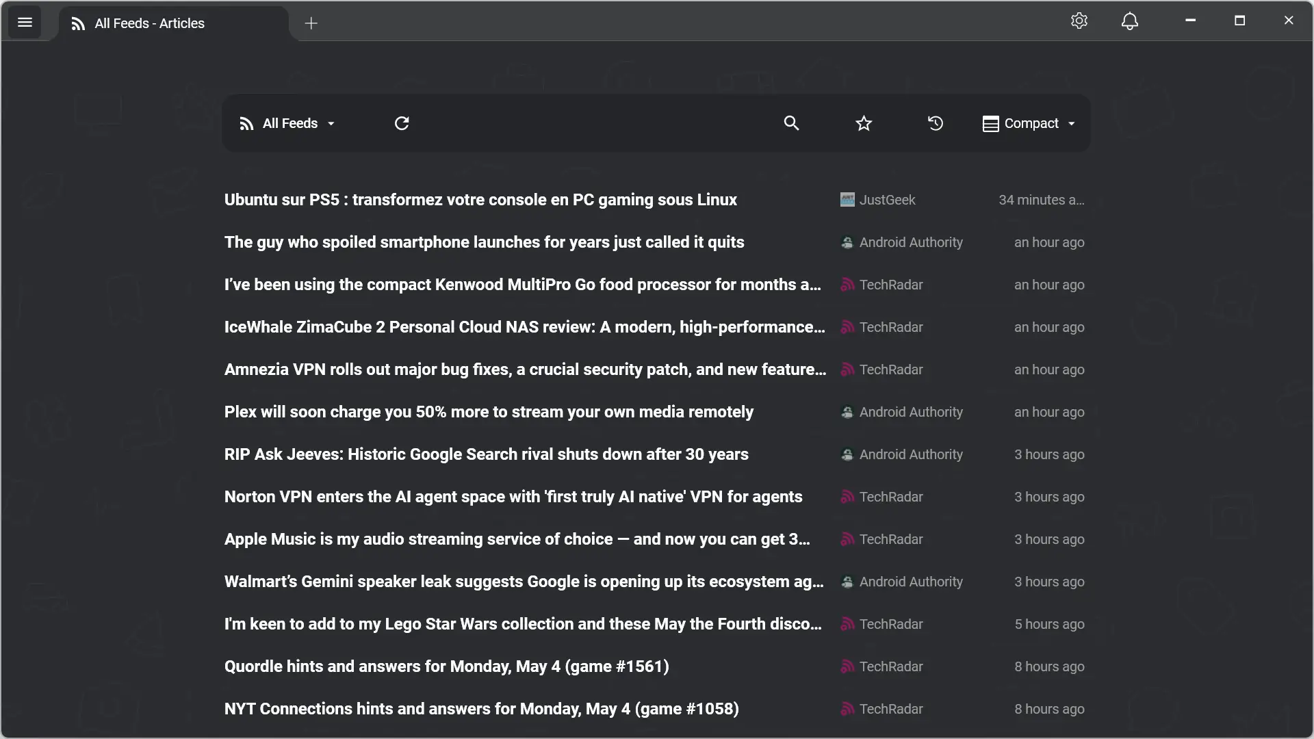Refresh feeds with reload icon
This screenshot has height=739, width=1314.
(x=402, y=123)
